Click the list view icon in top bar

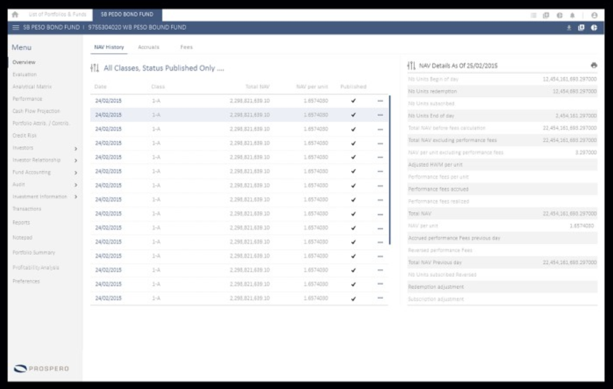click(533, 15)
